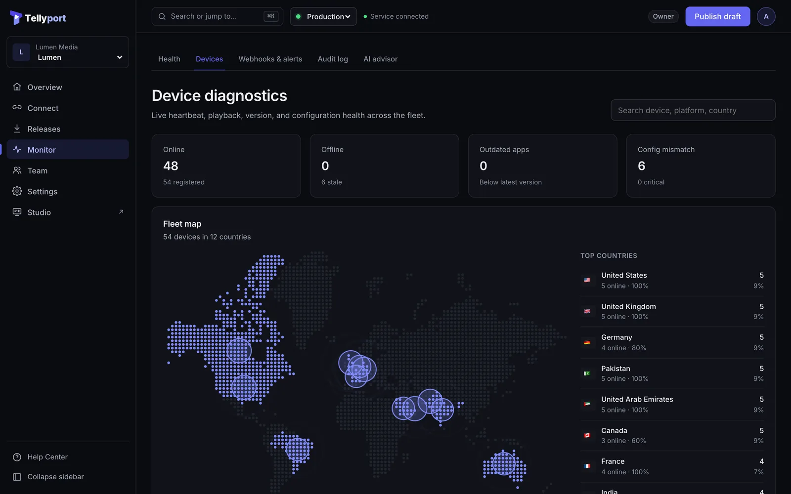Click the Help Center question mark icon
The height and width of the screenshot is (494, 791).
(17, 457)
